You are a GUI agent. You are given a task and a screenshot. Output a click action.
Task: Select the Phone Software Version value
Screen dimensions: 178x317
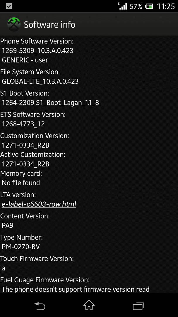[37, 50]
